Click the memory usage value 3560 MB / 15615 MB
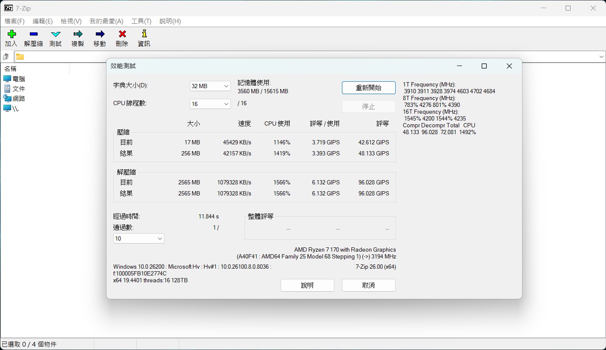This screenshot has height=350, width=606. pos(263,91)
